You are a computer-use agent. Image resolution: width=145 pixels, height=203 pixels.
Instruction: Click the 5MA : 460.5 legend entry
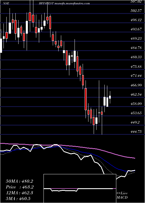(18, 198)
